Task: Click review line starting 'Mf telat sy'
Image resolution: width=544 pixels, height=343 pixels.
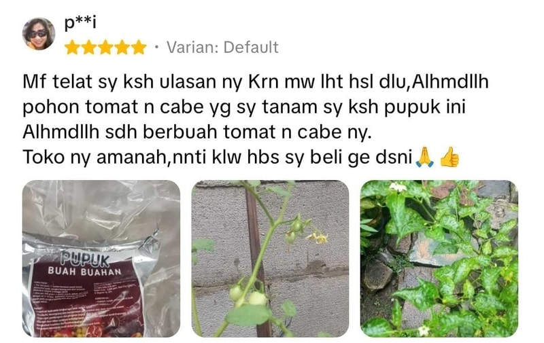Action: pos(256,82)
